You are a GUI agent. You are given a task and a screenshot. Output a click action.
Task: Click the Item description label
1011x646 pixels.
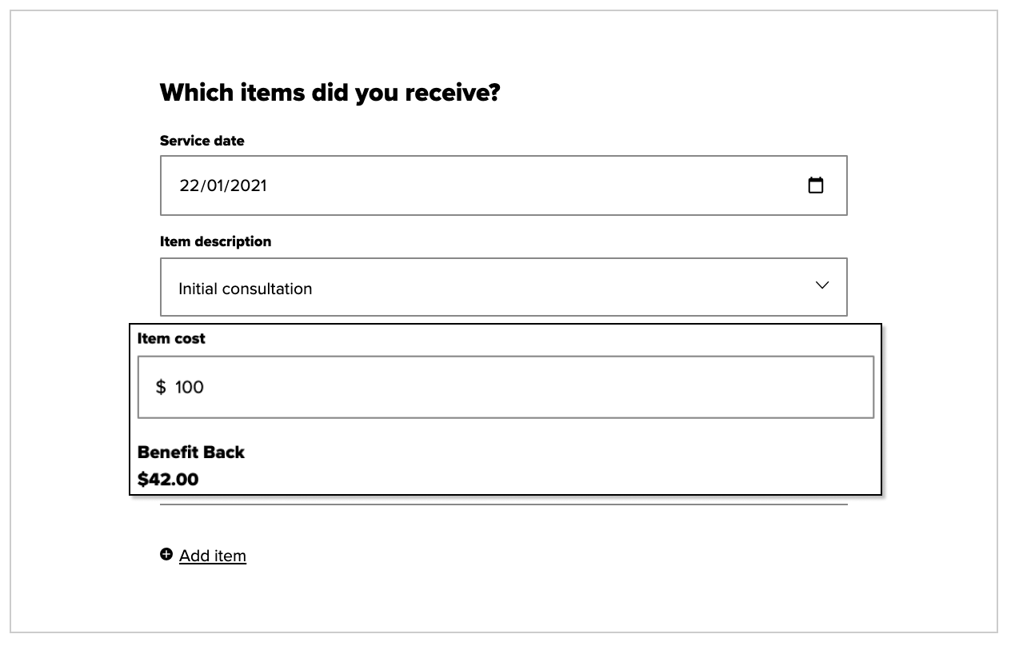point(216,241)
